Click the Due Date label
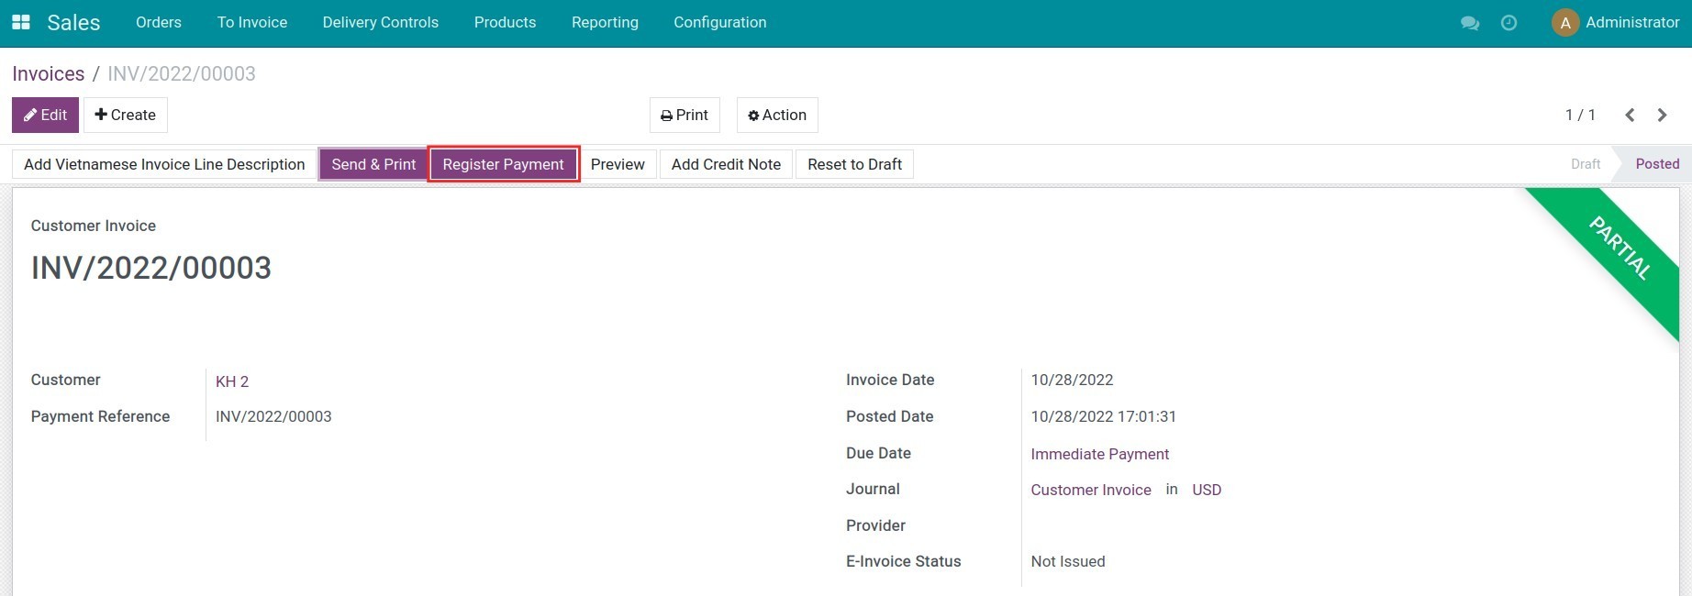The height and width of the screenshot is (596, 1692). 878,453
